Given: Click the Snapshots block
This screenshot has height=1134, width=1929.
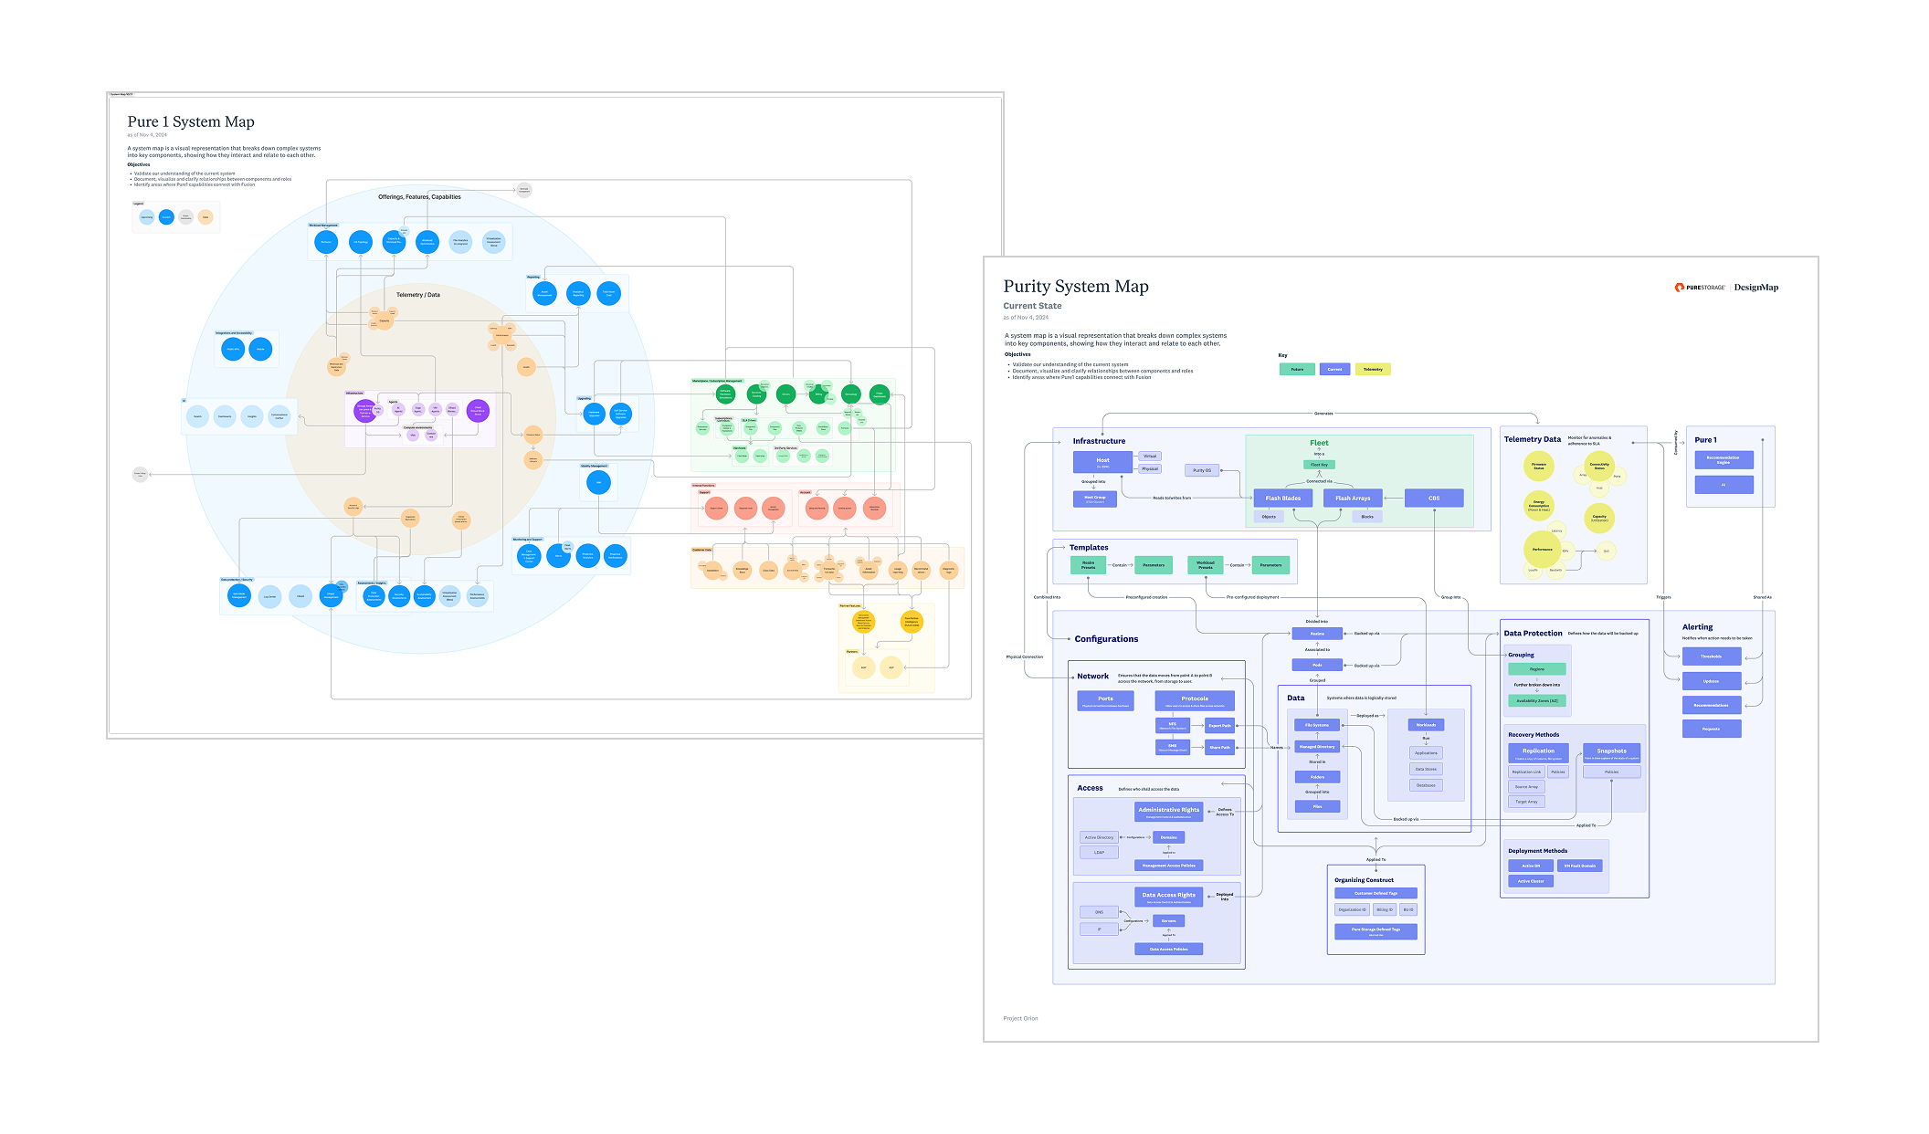Looking at the screenshot, I should coord(1611,752).
